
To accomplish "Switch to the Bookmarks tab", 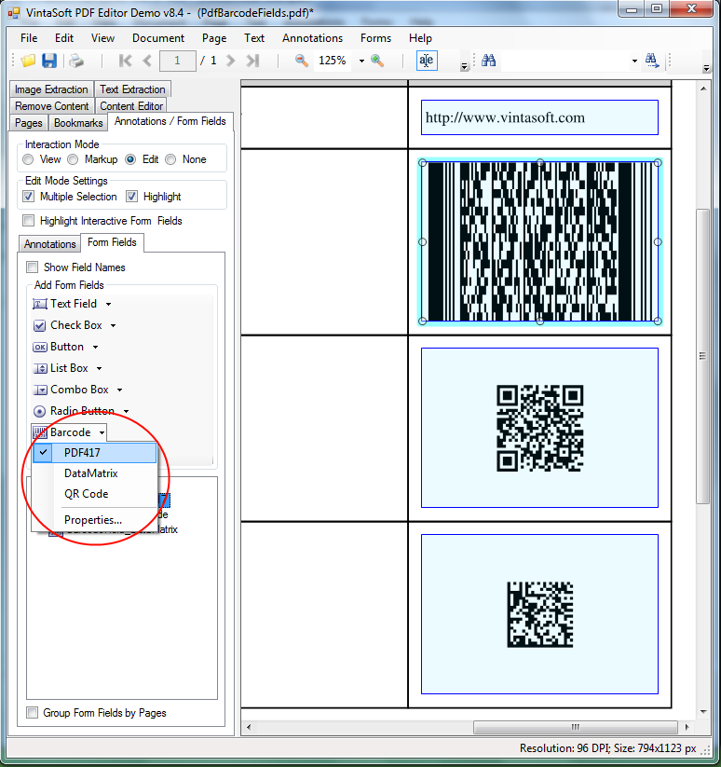I will click(78, 123).
